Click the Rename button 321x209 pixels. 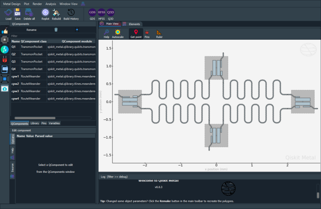[31, 30]
